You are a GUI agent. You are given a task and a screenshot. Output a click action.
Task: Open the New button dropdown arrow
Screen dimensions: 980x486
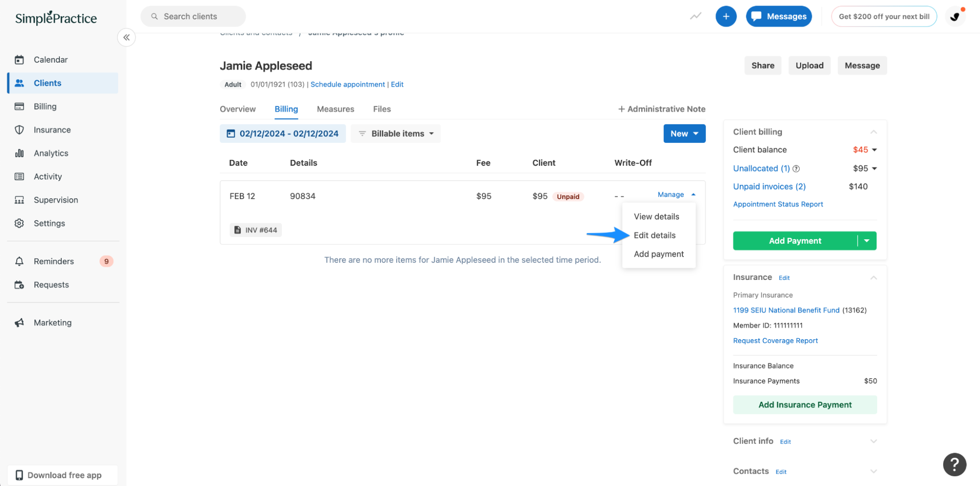coord(696,133)
